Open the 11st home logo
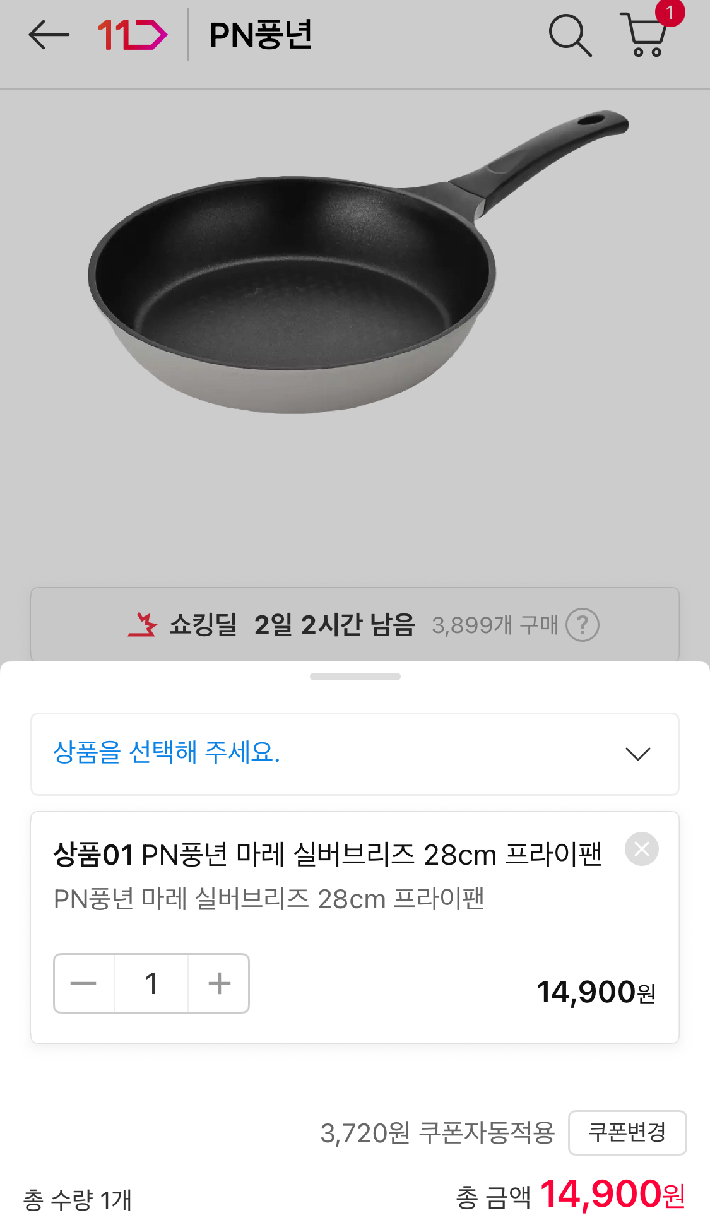The height and width of the screenshot is (1232, 710). click(133, 35)
